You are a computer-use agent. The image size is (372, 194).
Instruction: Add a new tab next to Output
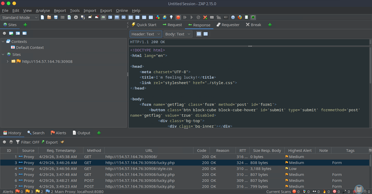click(x=99, y=133)
